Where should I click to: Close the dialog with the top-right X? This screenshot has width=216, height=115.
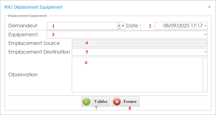coord(209,7)
